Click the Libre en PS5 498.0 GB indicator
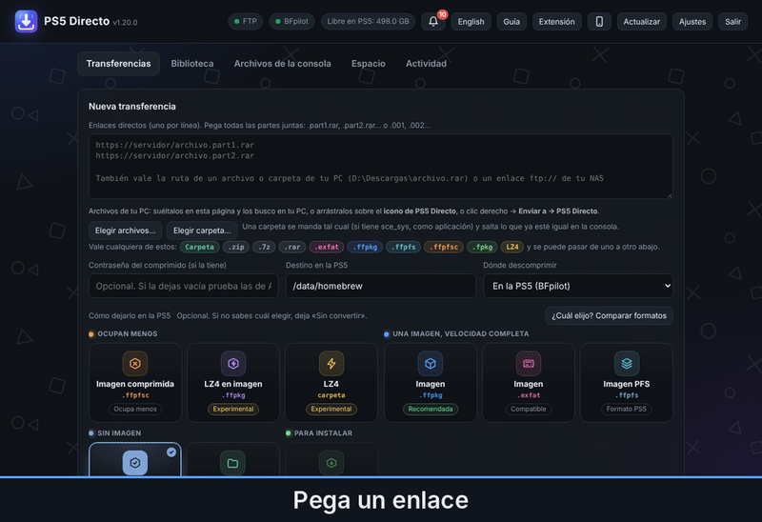Screen dimensions: 762x522 coord(368,21)
